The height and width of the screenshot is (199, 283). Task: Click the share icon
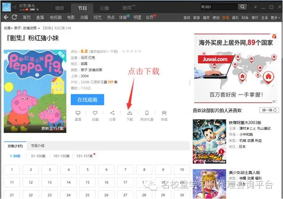pyautogui.click(x=112, y=113)
